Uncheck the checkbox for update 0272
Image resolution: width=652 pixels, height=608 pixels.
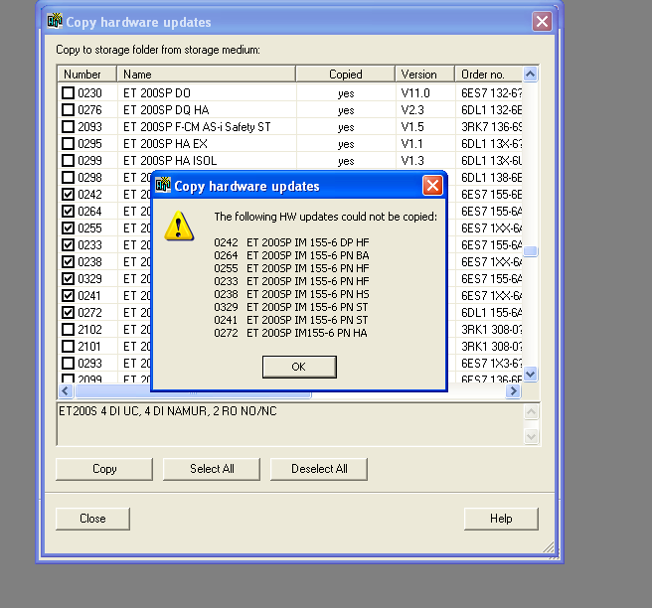68,312
